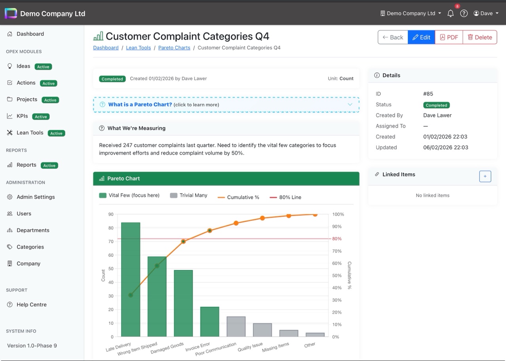Follow the Pareto Charts breadcrumb link
The width and height of the screenshot is (506, 361).
coord(174,47)
